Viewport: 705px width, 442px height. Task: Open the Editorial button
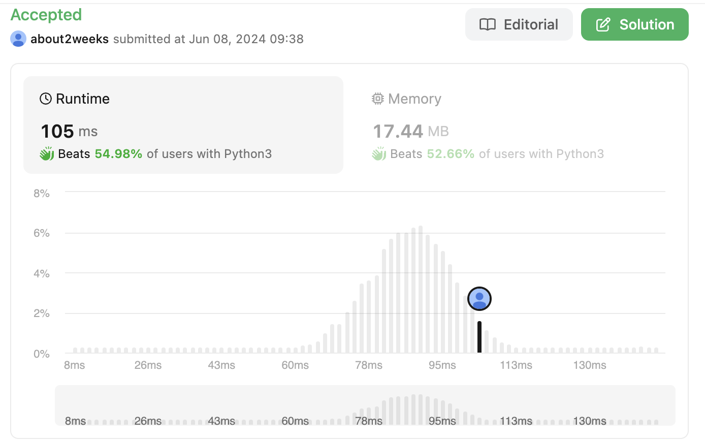click(519, 24)
